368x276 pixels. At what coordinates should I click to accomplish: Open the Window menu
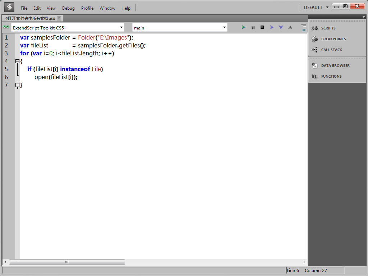[x=107, y=8]
